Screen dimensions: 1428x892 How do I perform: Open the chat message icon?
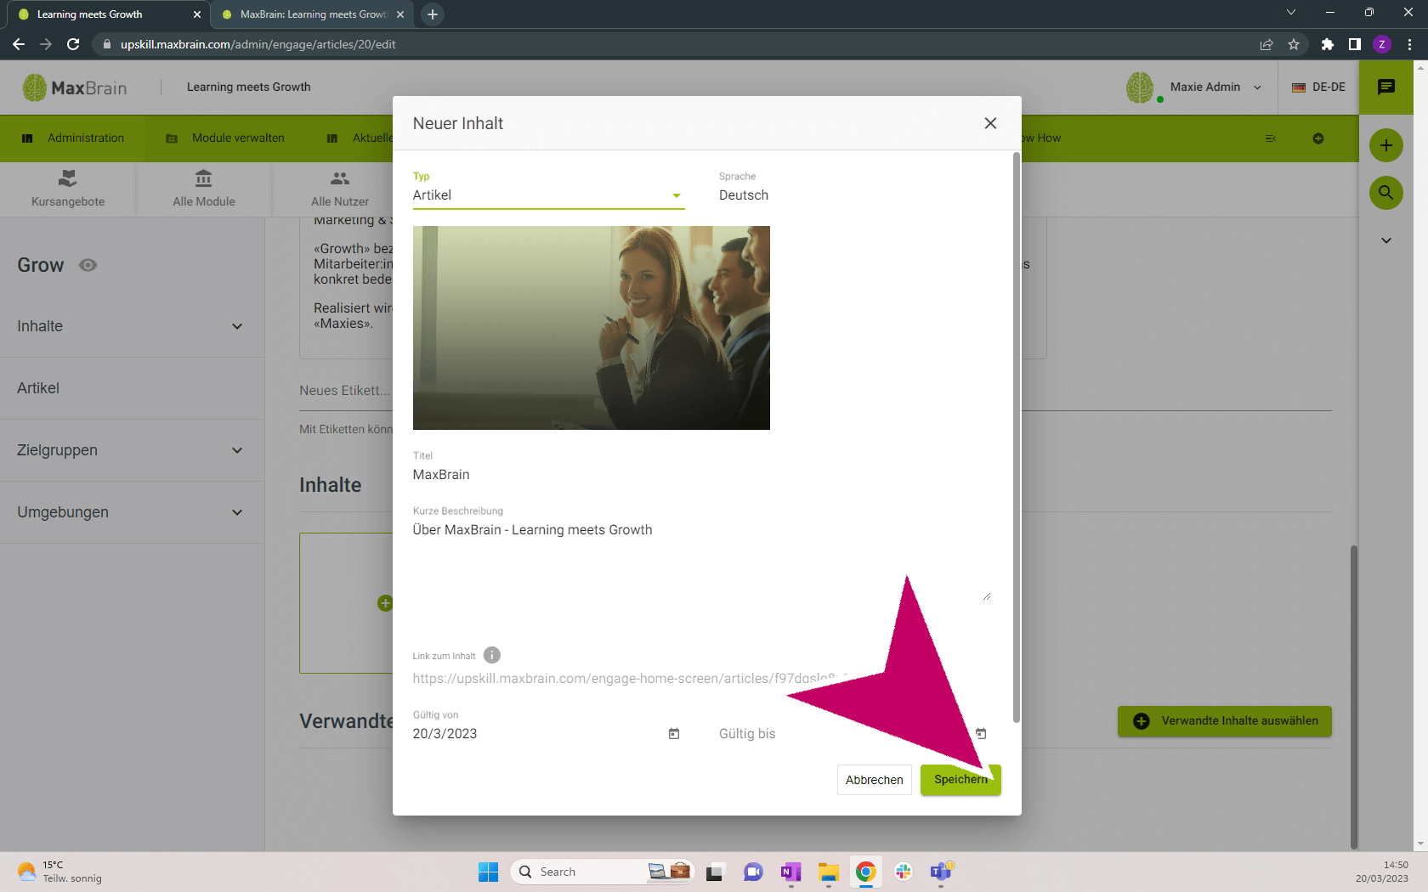click(1386, 87)
